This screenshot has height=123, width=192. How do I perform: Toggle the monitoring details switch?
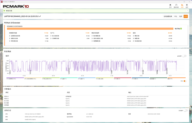pos(184,56)
